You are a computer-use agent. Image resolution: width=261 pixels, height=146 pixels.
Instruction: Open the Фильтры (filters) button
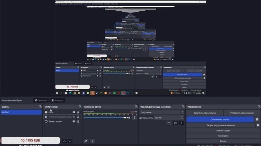coord(58,100)
